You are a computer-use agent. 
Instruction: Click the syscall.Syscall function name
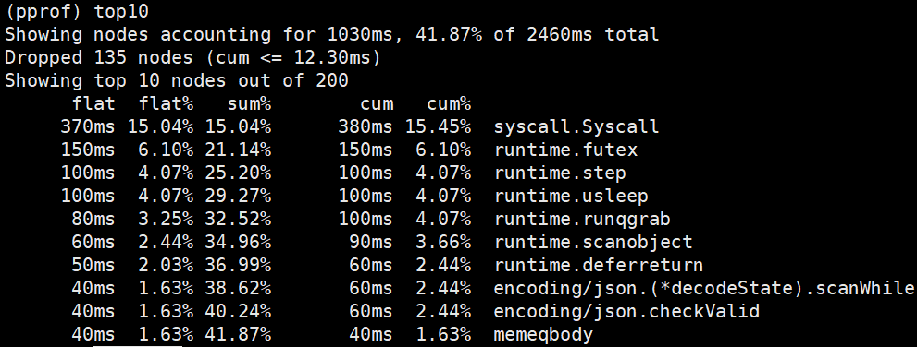click(x=576, y=127)
